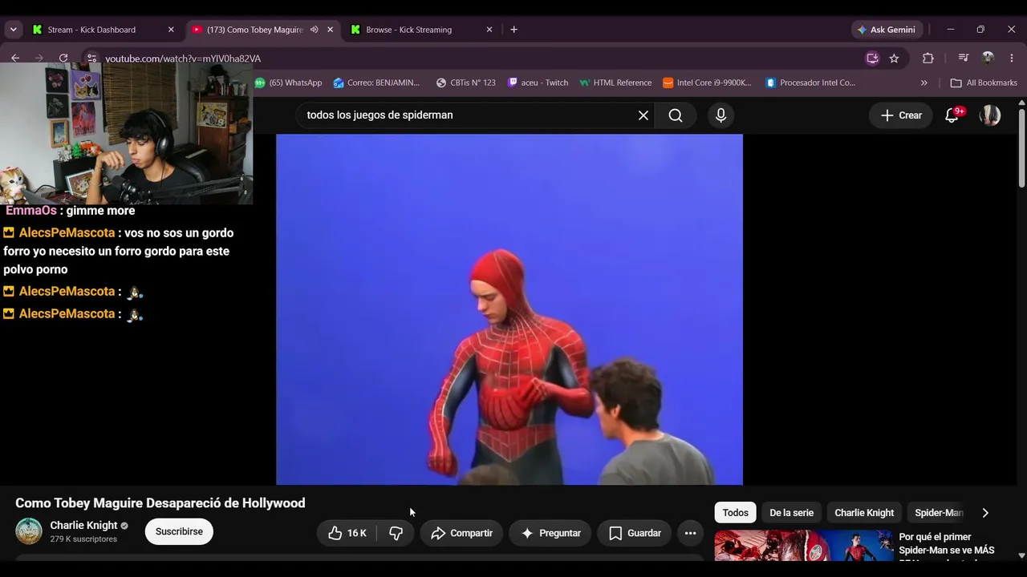Install app icon in address bar
Viewport: 1027px width, 577px height.
pos(872,59)
